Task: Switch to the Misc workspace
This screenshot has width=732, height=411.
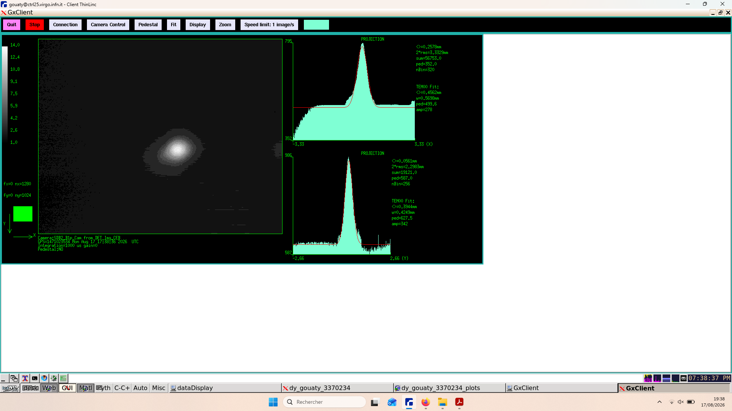Action: [159, 388]
